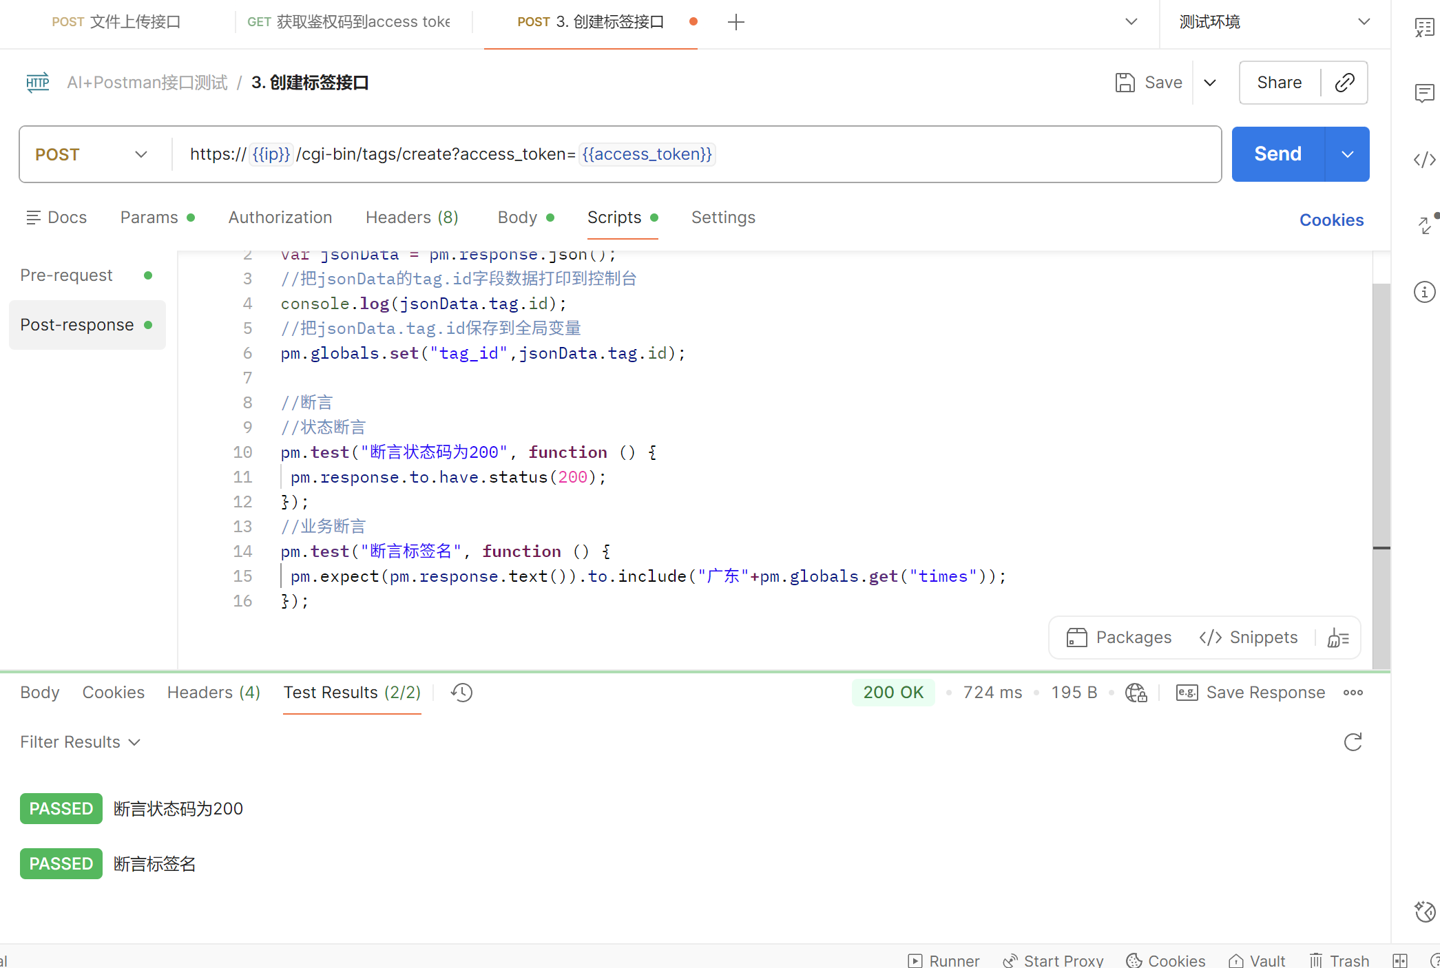
Task: Click Start Proxy in status bar
Action: [1053, 960]
